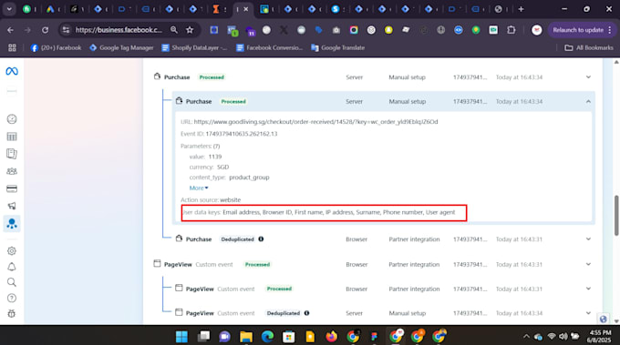Open the ads reporting document icon
Image resolution: width=620 pixels, height=345 pixels.
tap(12, 154)
